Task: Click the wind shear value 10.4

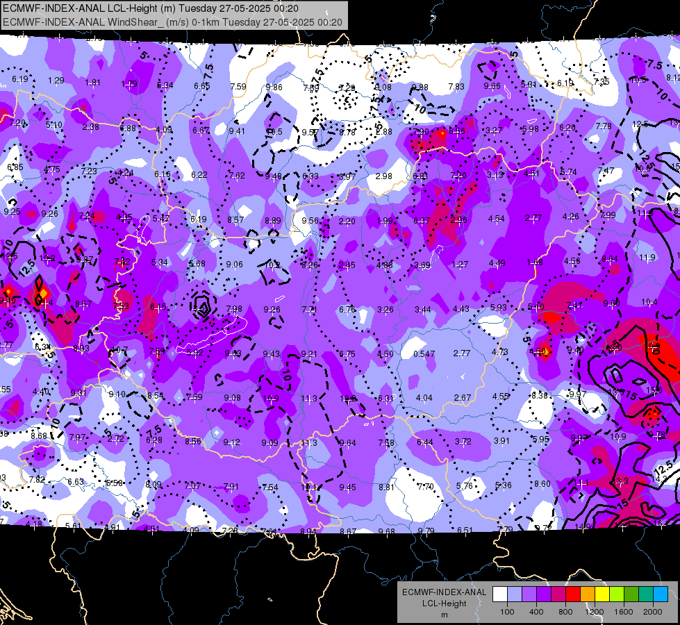Action: 649,302
